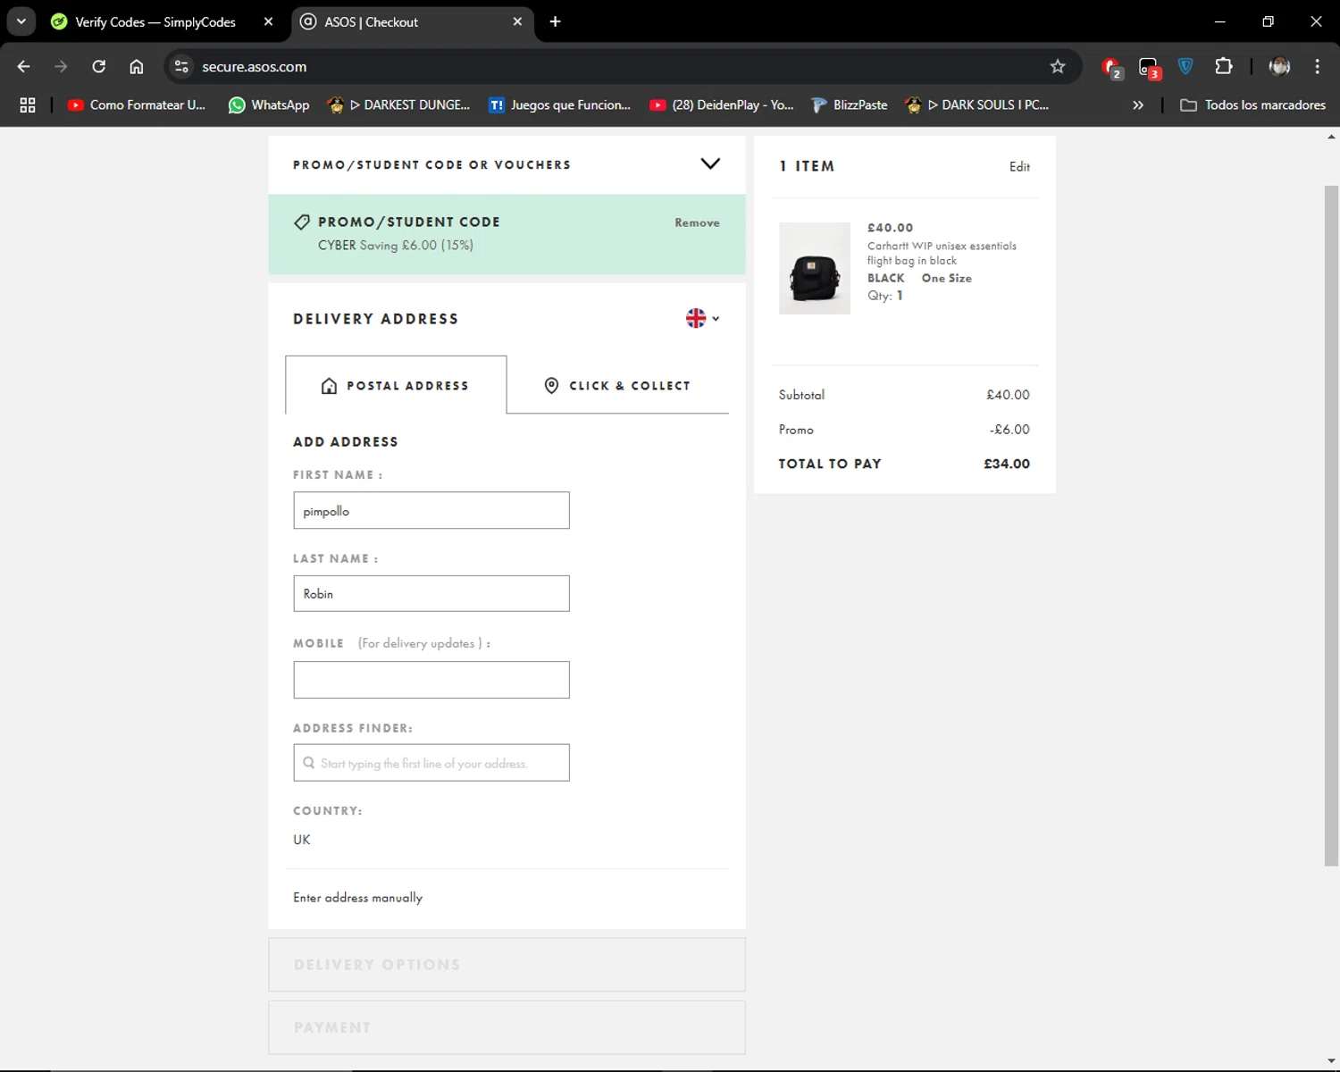Open the Como Formatear U... bookmark
Viewport: 1340px width, 1072px height.
137,105
